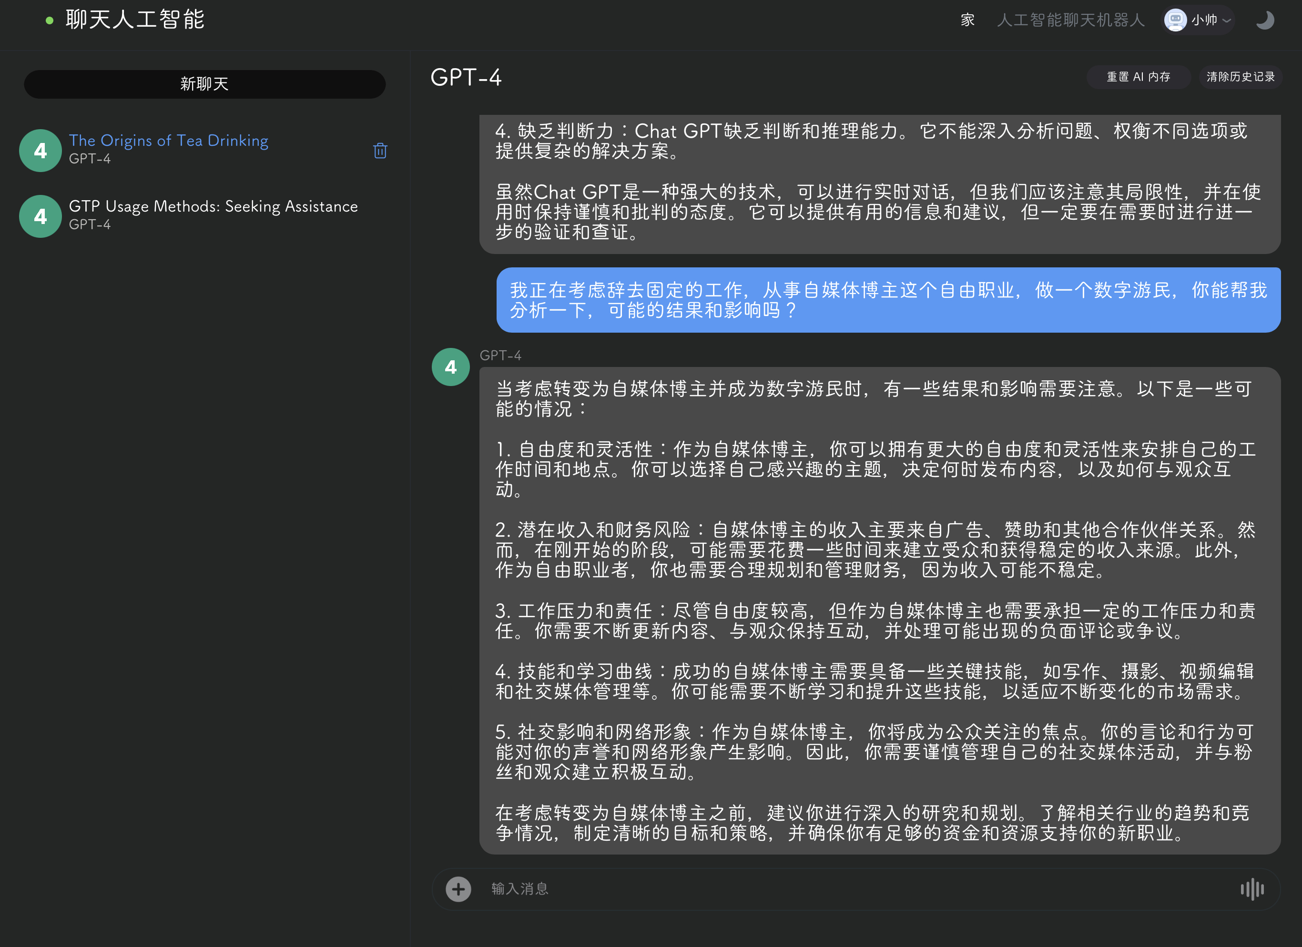Open GTP Usage Methods chat
Screen dimensions: 1302x947
pyautogui.click(x=213, y=207)
